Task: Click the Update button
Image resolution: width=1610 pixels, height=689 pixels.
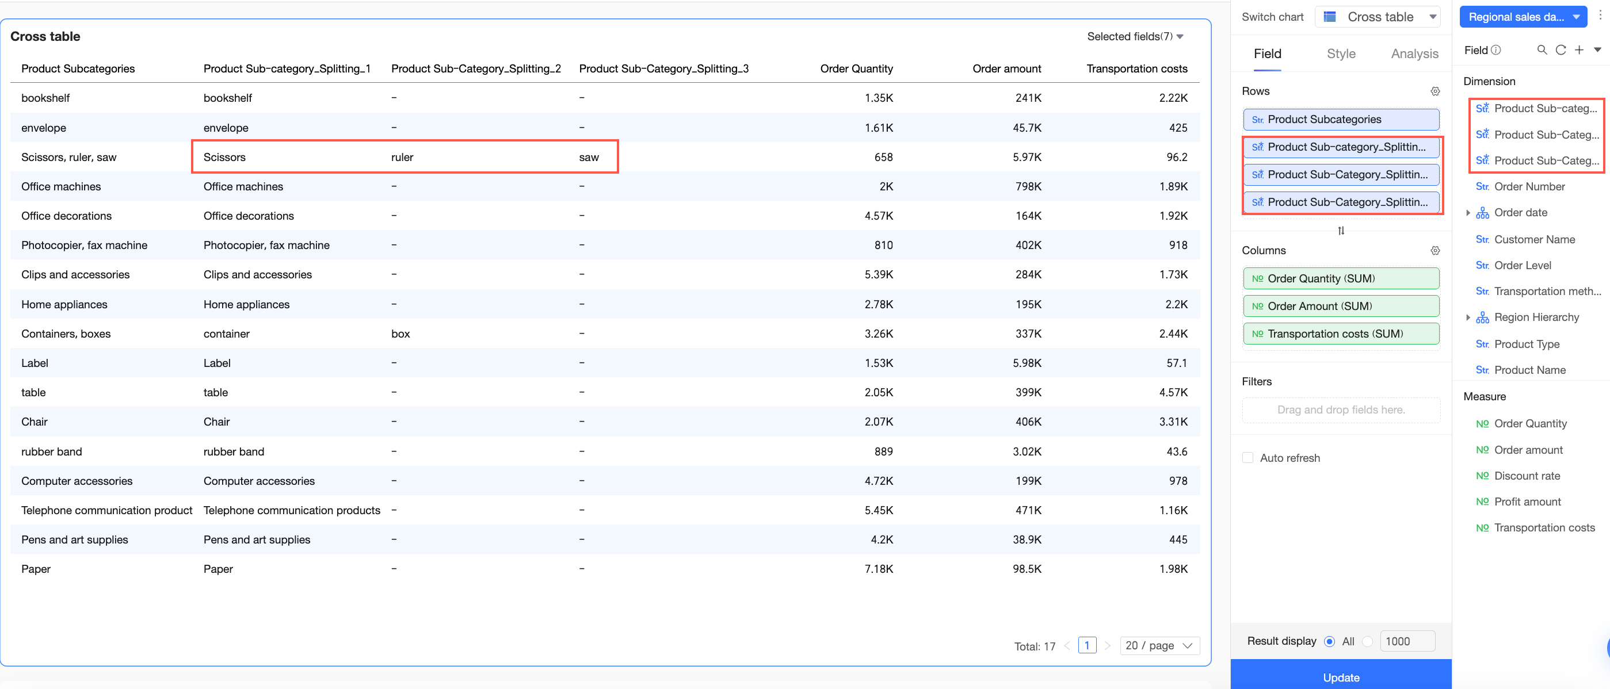Action: [1341, 677]
